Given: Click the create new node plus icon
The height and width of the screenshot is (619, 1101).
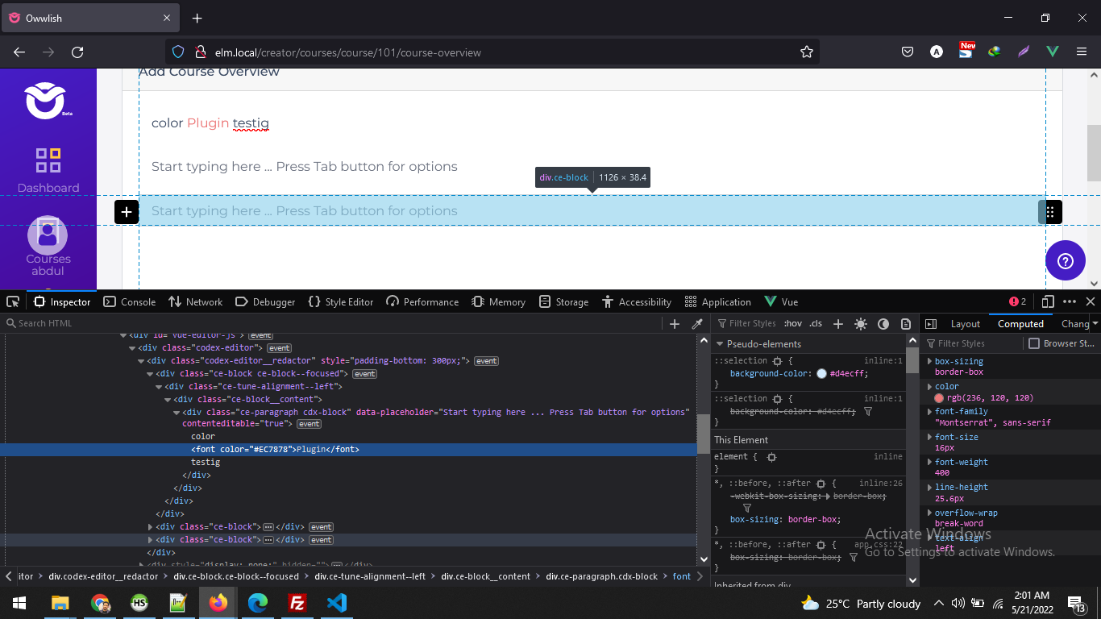Looking at the screenshot, I should tap(675, 323).
